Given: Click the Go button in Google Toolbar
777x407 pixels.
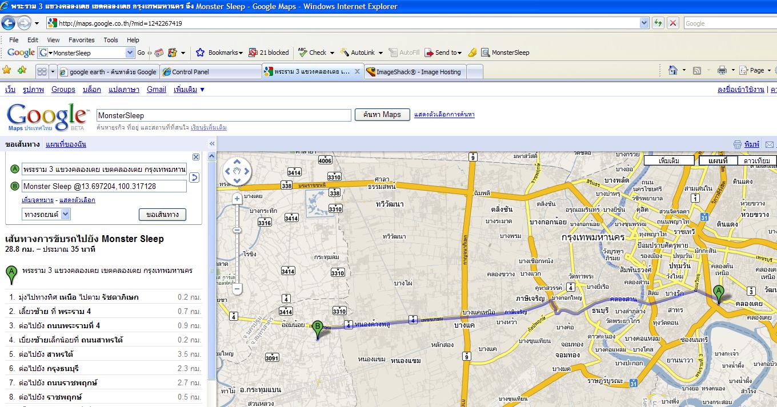Looking at the screenshot, I should pyautogui.click(x=141, y=53).
